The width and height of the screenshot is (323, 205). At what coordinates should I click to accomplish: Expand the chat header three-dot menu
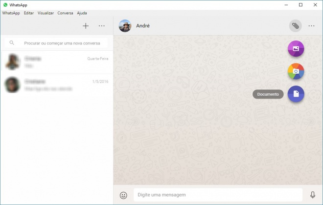point(311,26)
